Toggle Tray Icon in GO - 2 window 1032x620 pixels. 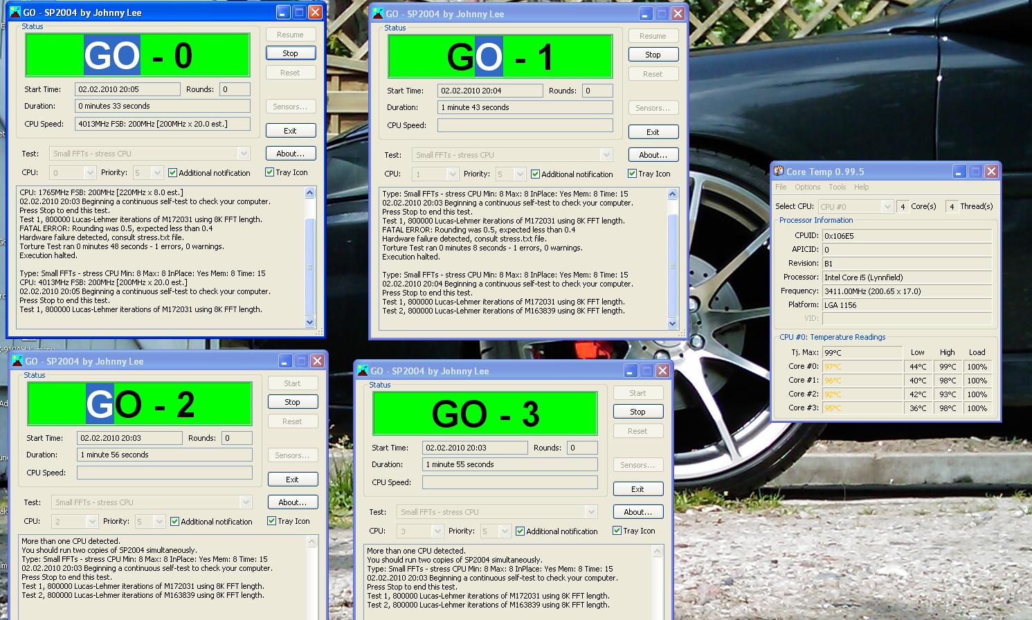click(272, 521)
